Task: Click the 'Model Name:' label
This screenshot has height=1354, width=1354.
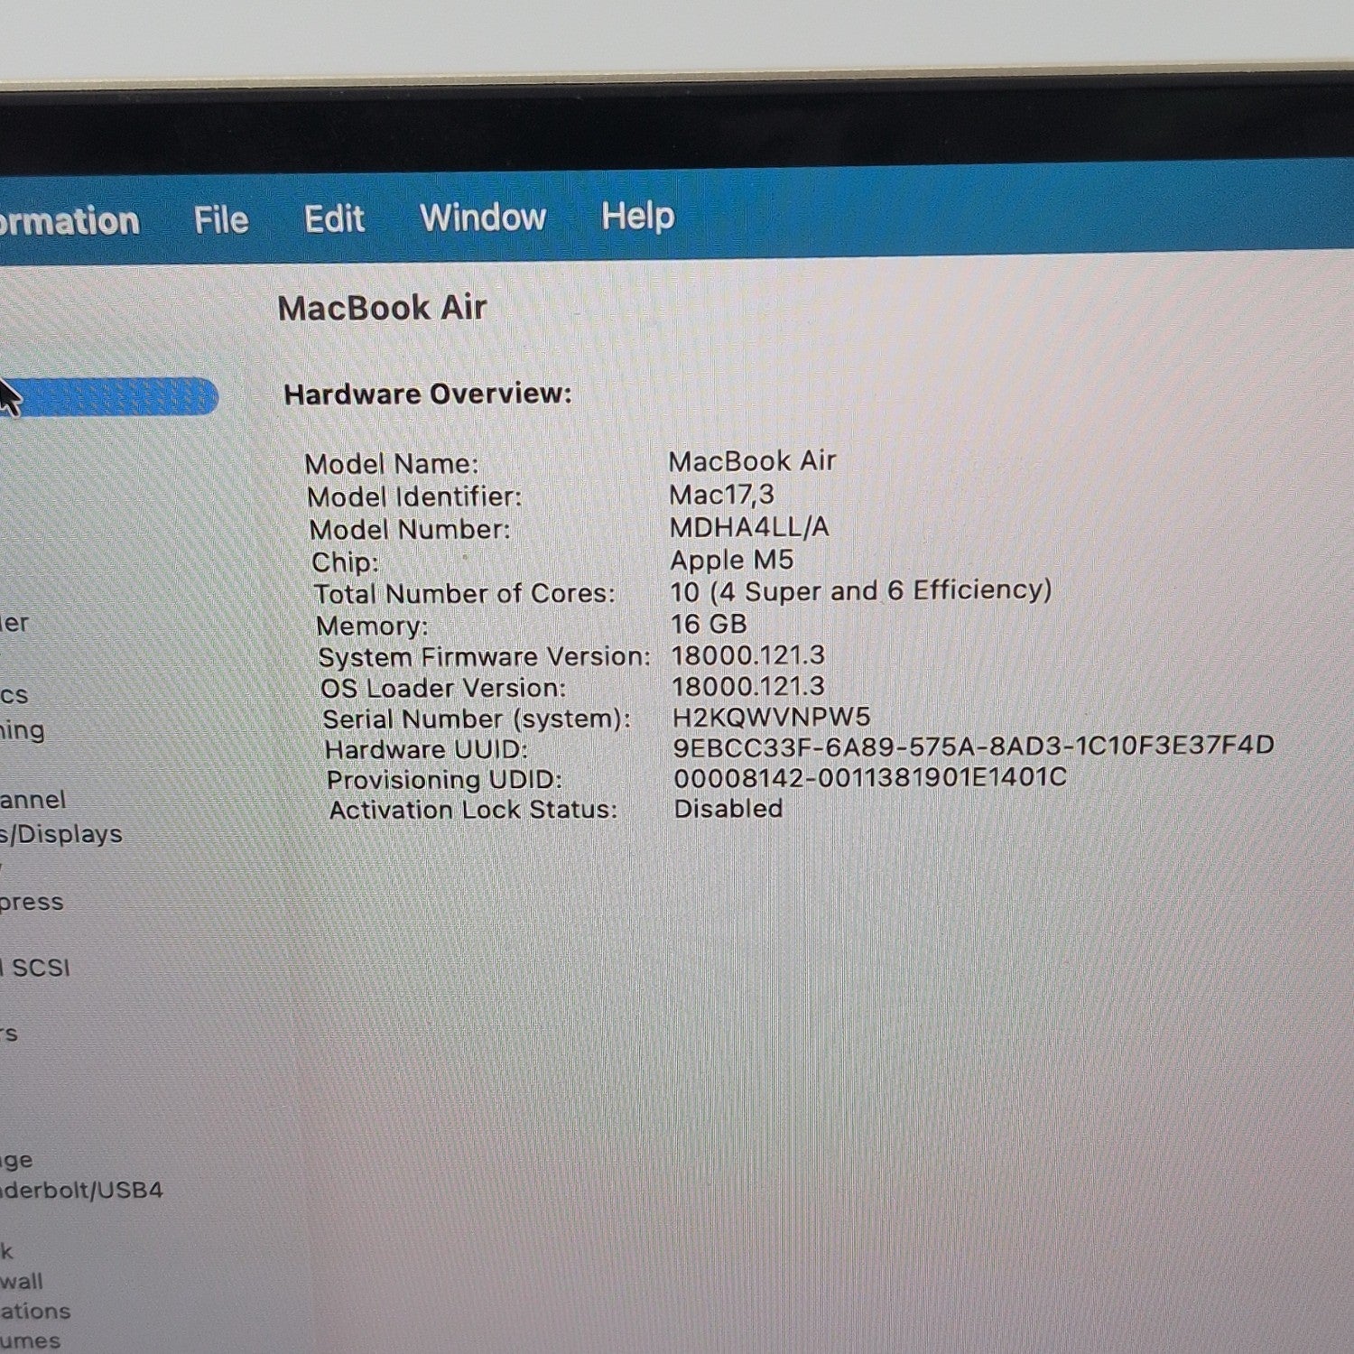Action: click(392, 464)
